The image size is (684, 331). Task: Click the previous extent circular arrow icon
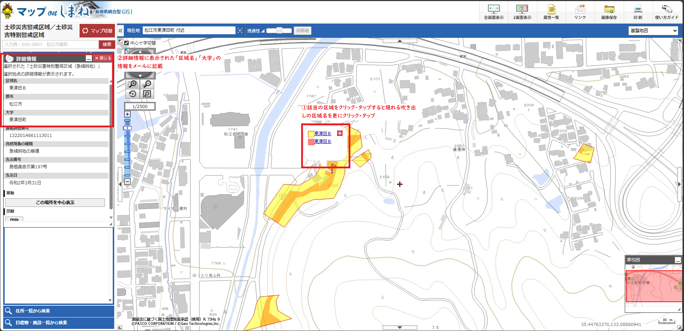(132, 94)
